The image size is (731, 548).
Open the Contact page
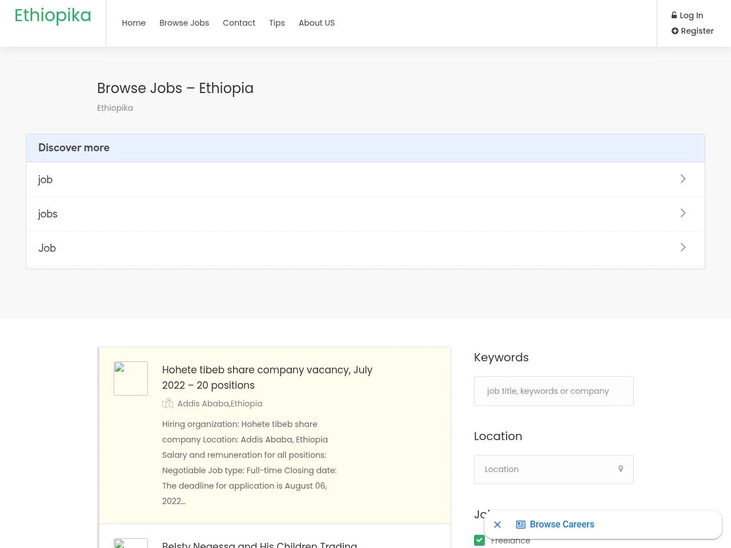point(239,23)
